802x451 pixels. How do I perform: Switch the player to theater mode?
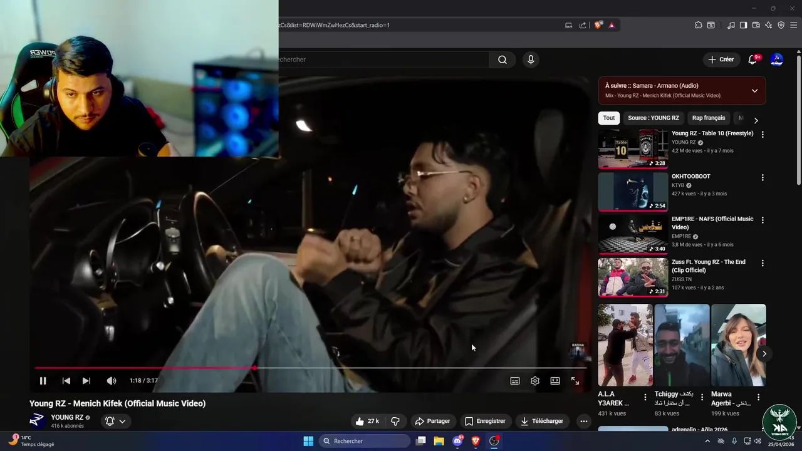[555, 381]
